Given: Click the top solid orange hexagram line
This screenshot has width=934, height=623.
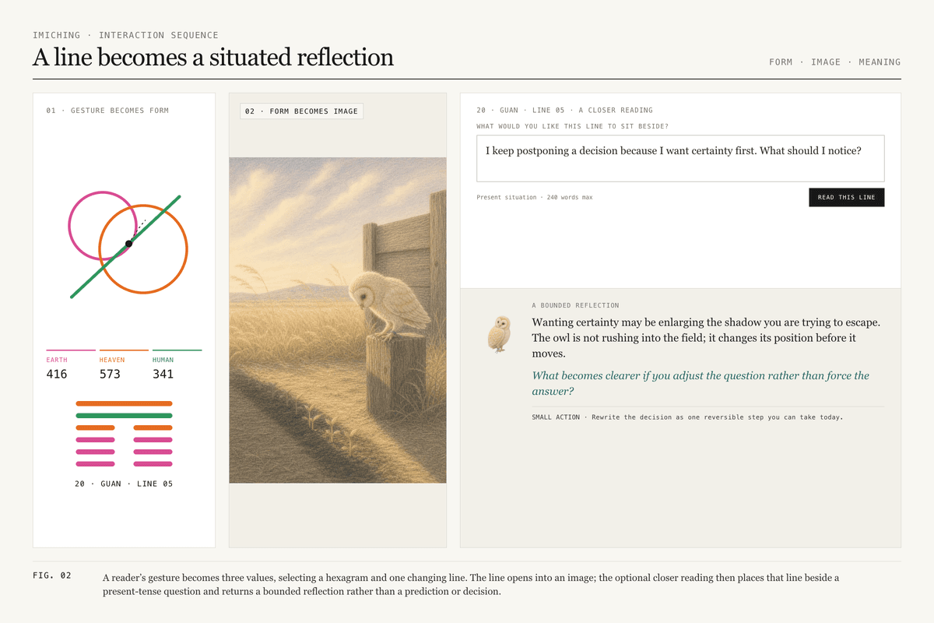Looking at the screenshot, I should click(x=124, y=403).
